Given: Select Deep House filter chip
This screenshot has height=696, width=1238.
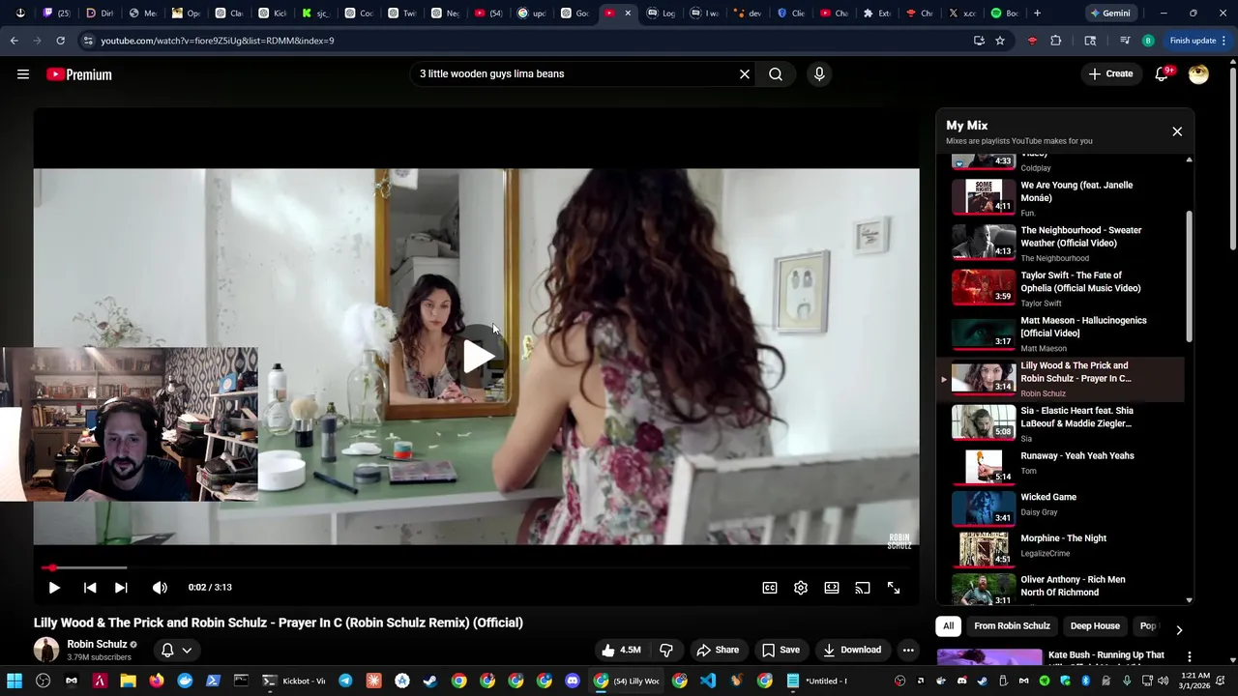Looking at the screenshot, I should (1095, 625).
